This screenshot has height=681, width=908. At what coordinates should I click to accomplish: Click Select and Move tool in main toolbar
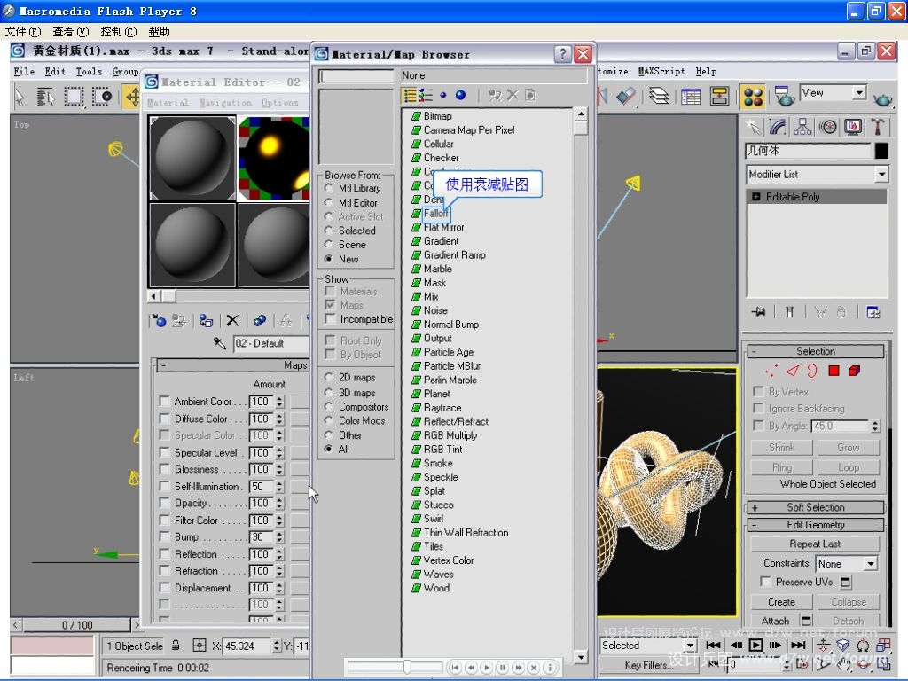[133, 97]
